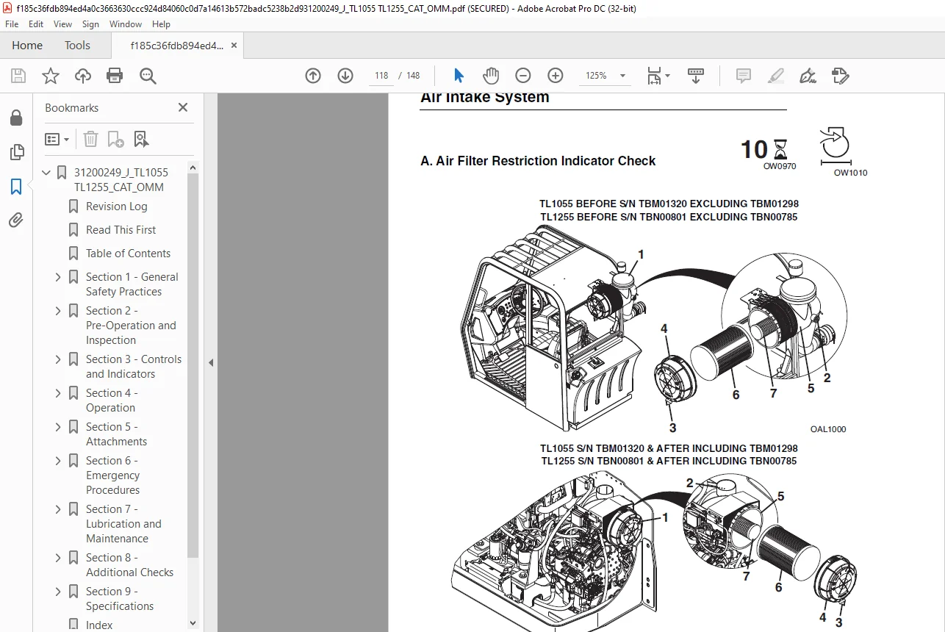
Task: Zoom out with minus icon
Action: coord(523,76)
